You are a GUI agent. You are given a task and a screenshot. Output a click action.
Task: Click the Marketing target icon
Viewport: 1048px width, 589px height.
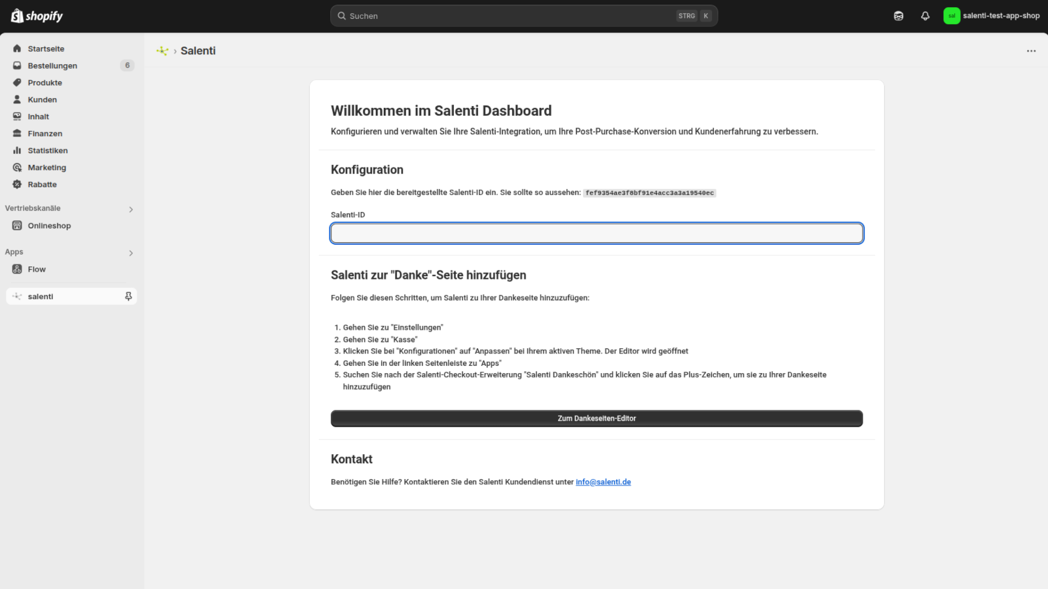17,168
